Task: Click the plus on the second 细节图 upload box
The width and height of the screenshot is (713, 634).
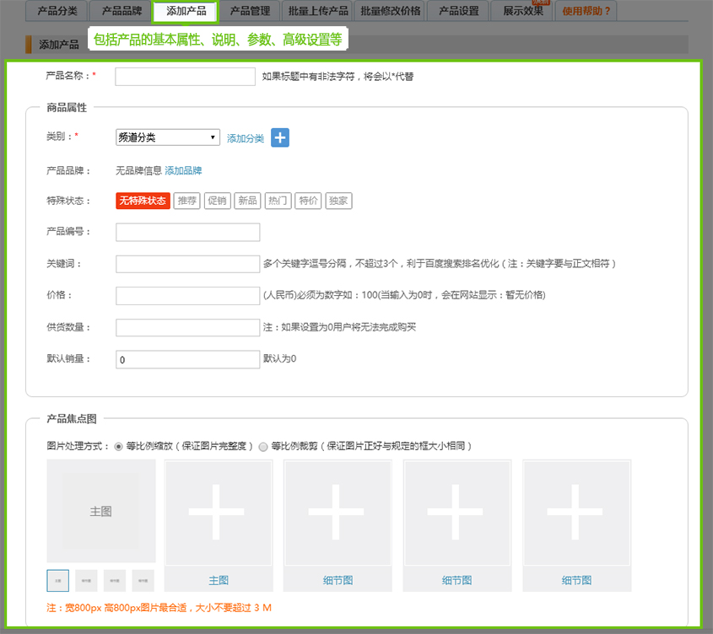Action: coord(457,513)
